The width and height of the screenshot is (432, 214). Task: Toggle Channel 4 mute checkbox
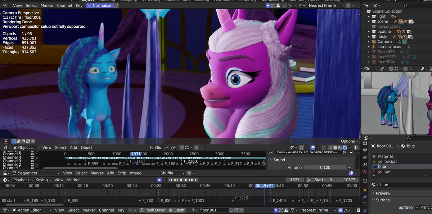pos(32,158)
